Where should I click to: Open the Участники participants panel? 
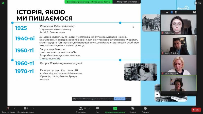tap(81, 110)
